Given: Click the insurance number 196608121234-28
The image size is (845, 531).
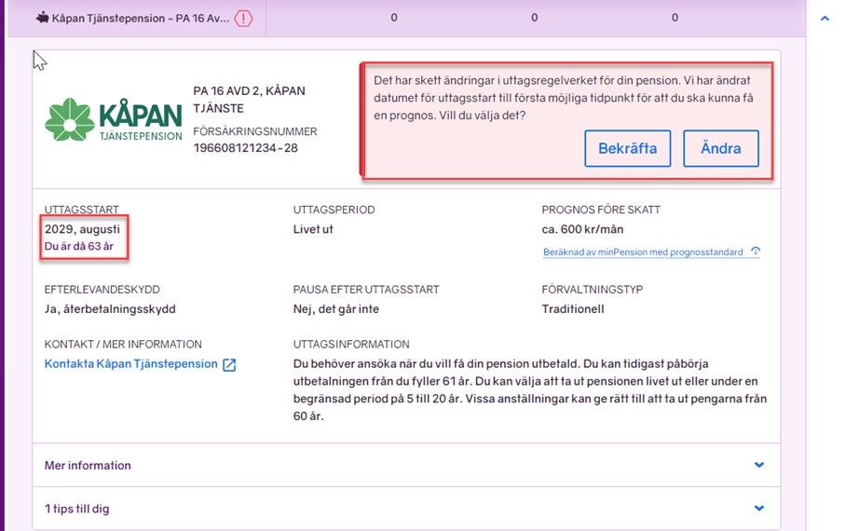Looking at the screenshot, I should (245, 148).
